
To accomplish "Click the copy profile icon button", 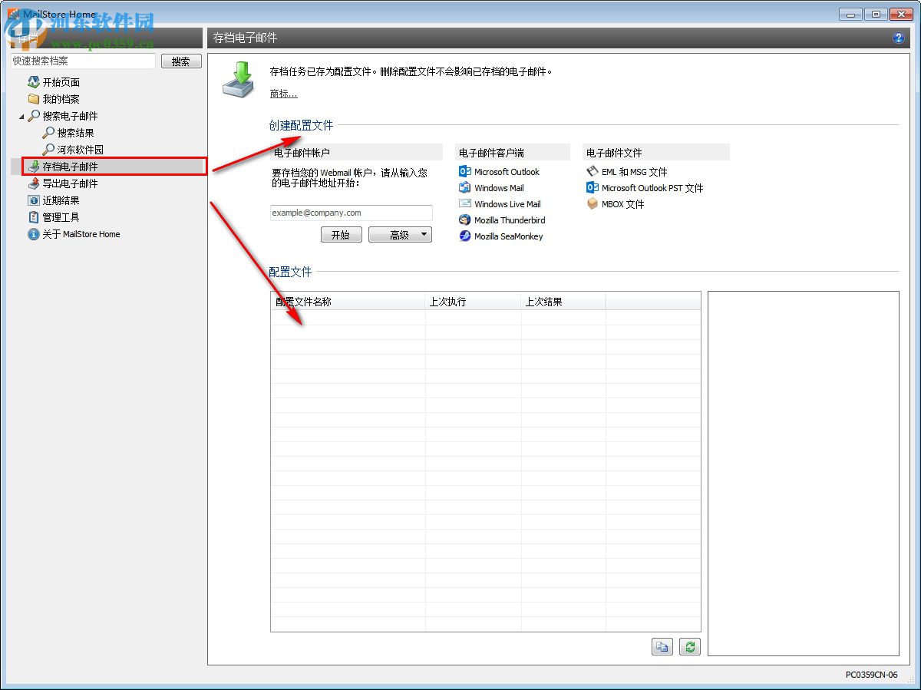I will pyautogui.click(x=662, y=647).
